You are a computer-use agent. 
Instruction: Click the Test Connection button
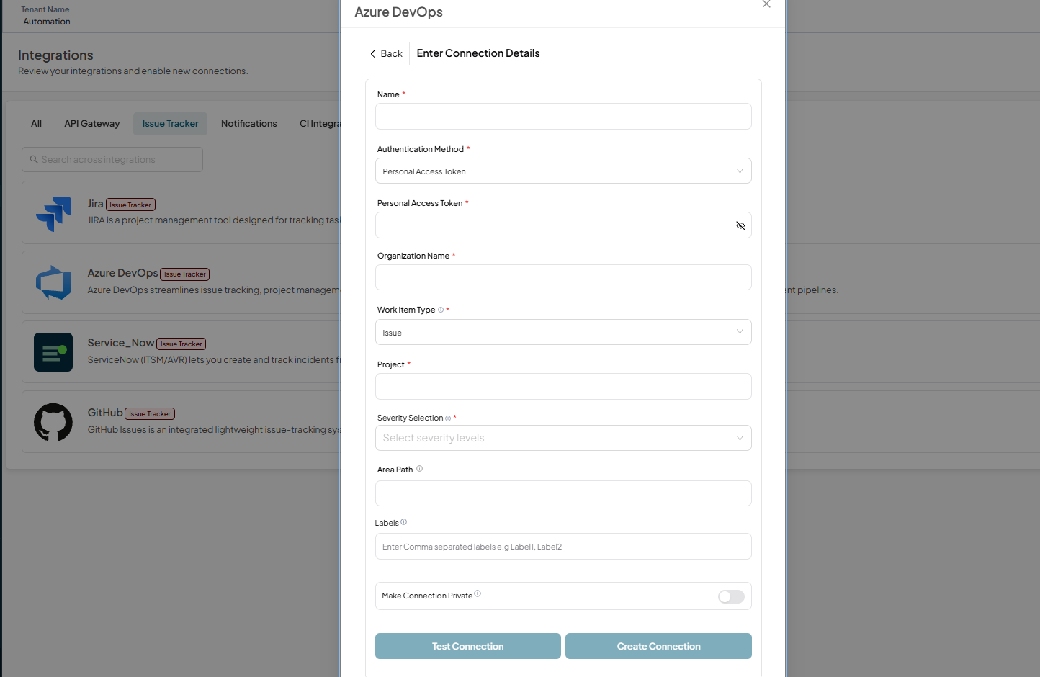pos(468,646)
